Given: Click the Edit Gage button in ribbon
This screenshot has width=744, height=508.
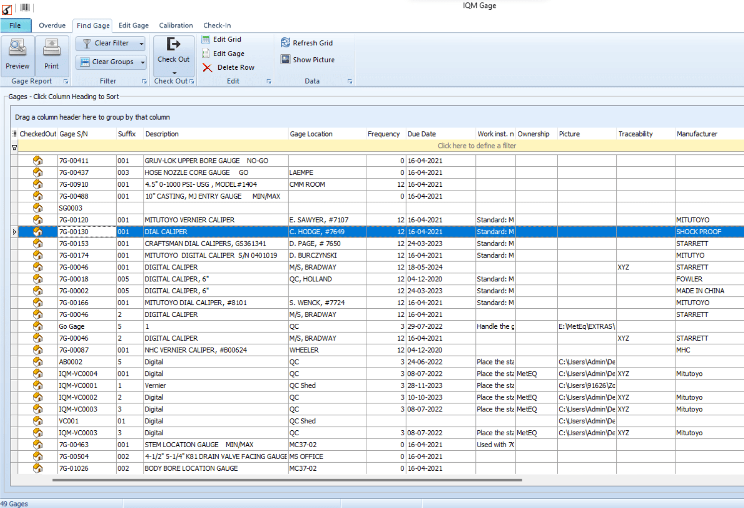Looking at the screenshot, I should coord(228,54).
